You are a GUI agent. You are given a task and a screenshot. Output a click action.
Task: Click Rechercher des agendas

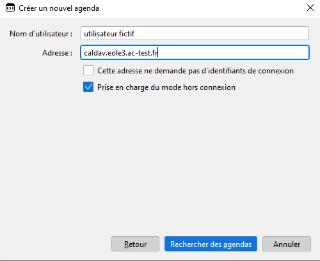point(211,244)
